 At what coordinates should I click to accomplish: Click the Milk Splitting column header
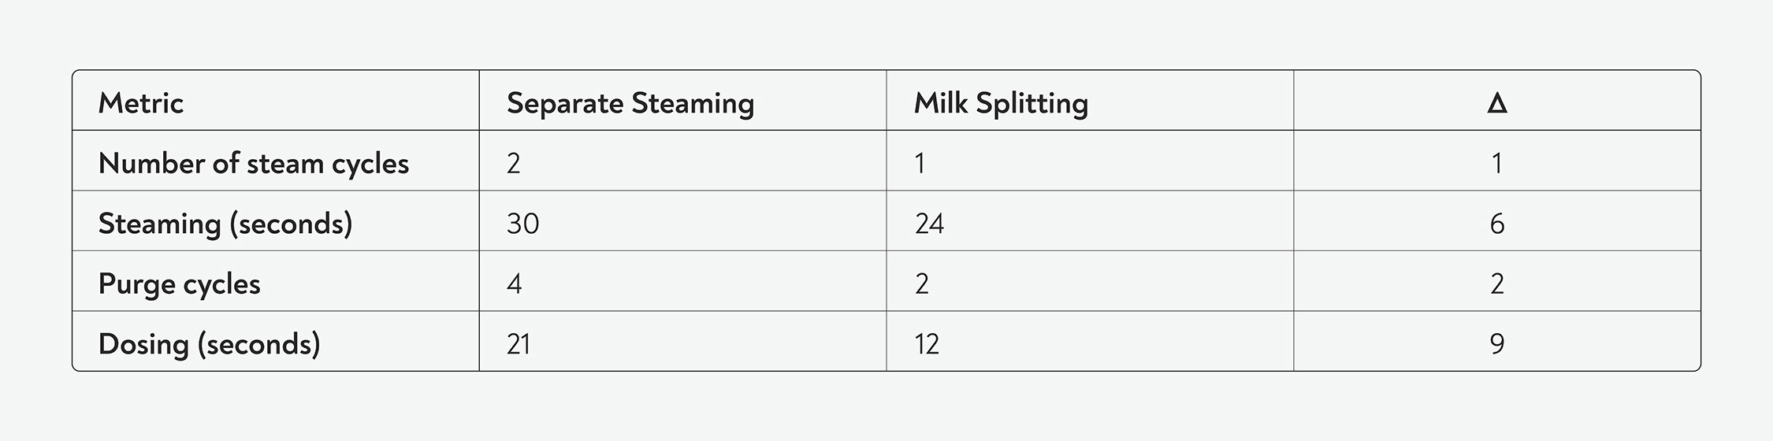click(x=1001, y=103)
